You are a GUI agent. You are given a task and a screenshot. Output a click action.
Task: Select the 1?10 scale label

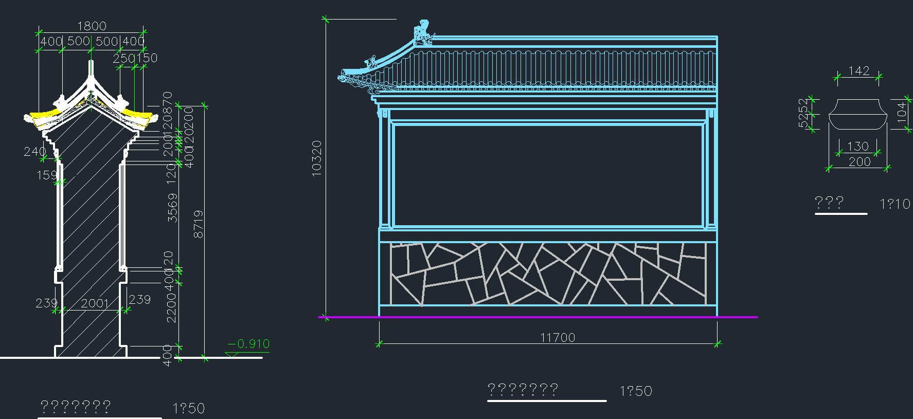(x=894, y=204)
